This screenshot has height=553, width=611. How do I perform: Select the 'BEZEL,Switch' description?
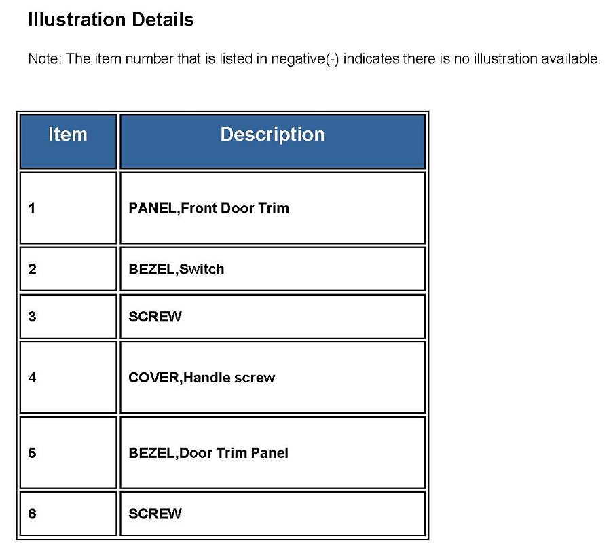click(176, 269)
